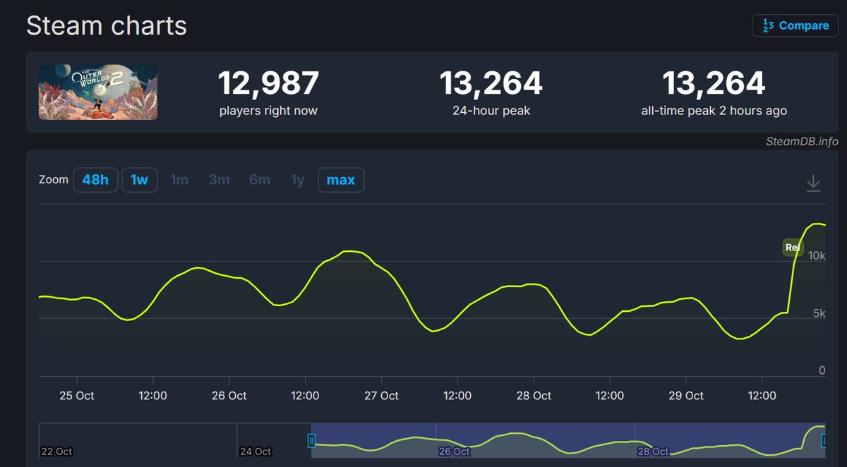Click the Rel release flag marker
The image size is (847, 467).
(792, 248)
